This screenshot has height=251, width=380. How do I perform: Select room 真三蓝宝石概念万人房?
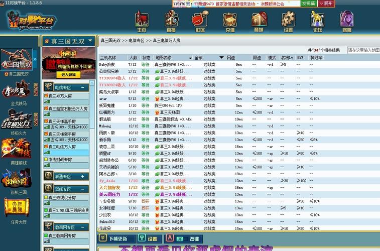point(66,111)
